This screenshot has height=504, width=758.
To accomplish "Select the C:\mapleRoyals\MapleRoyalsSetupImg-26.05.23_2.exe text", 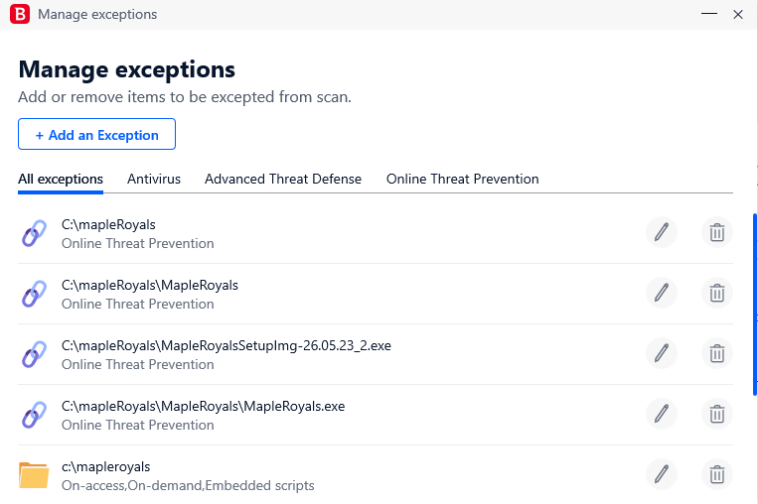I will (227, 345).
